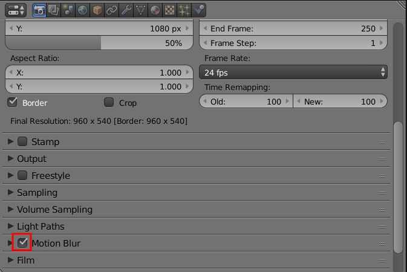Open the Constraints chain link icon
Viewport: 407px width, 272px height.
[112, 10]
